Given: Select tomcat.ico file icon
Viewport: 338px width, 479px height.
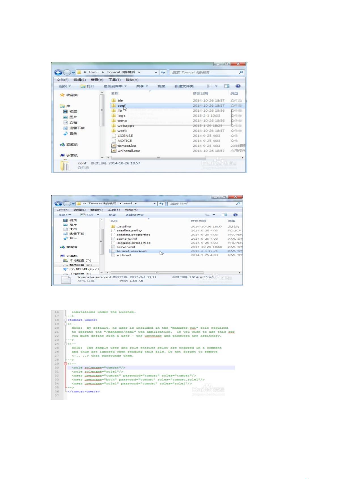Looking at the screenshot, I should point(113,146).
